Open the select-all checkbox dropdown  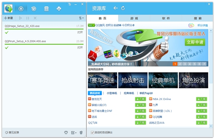click(x=74, y=132)
